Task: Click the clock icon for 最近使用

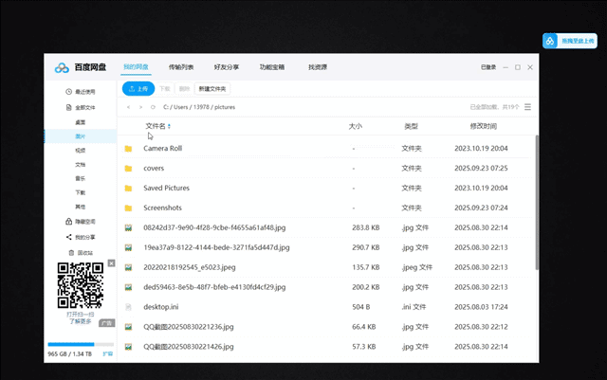Action: 68,92
